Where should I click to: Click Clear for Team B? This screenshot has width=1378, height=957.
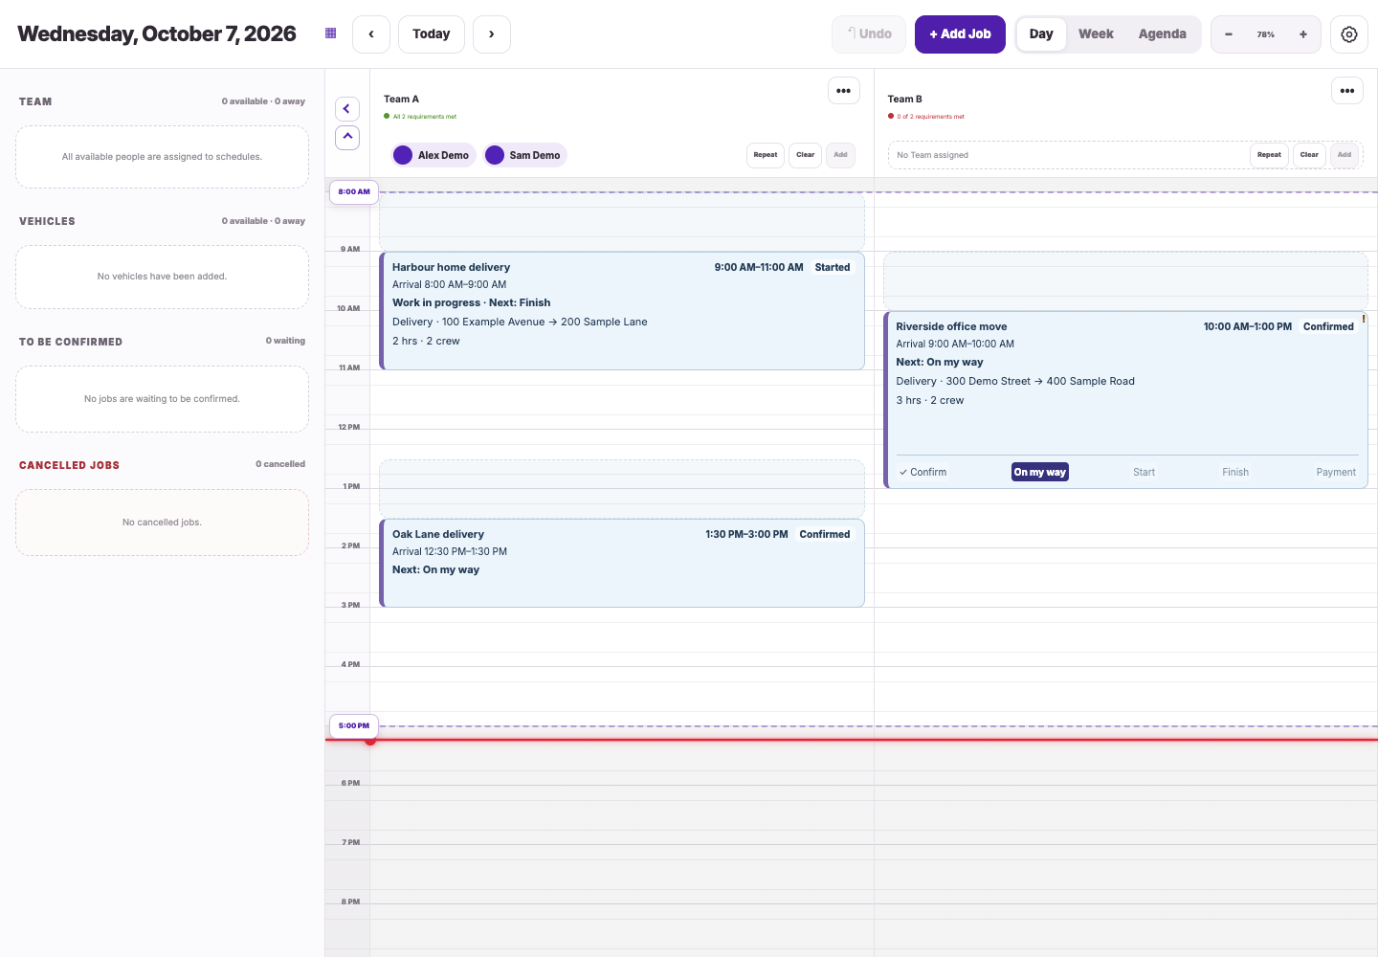coord(1309,155)
